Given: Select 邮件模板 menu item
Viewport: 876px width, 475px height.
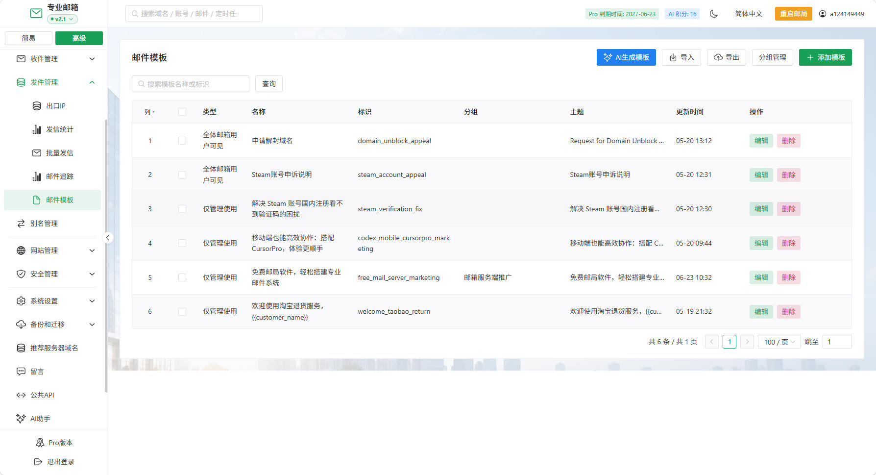Looking at the screenshot, I should coord(52,200).
